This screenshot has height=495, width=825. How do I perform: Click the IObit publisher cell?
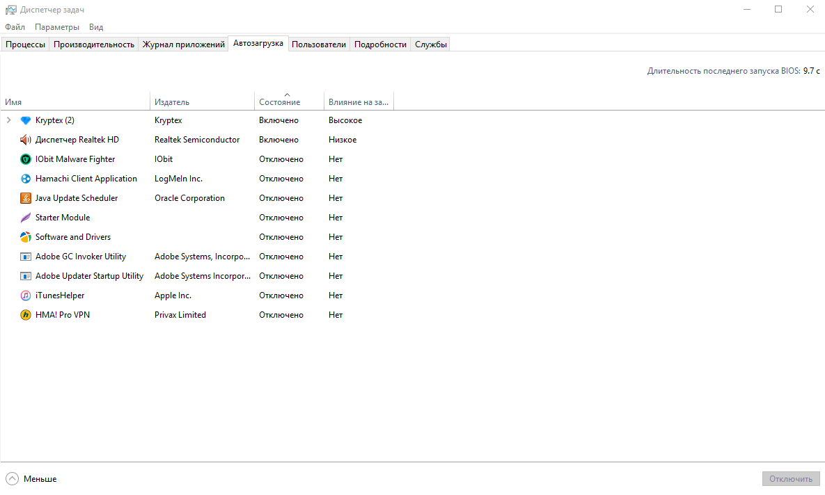[164, 159]
